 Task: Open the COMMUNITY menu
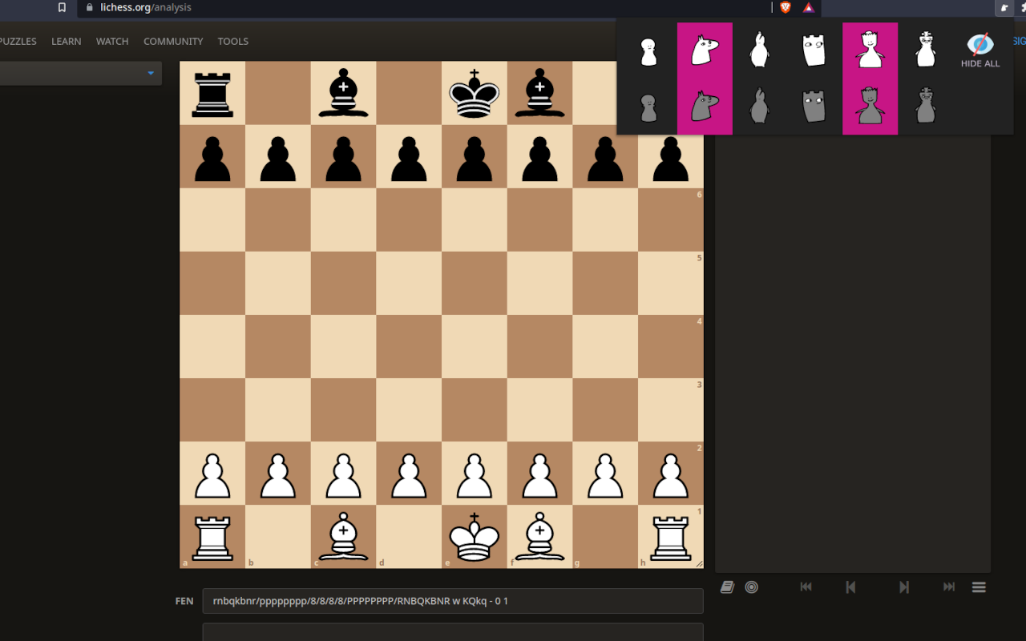[173, 41]
